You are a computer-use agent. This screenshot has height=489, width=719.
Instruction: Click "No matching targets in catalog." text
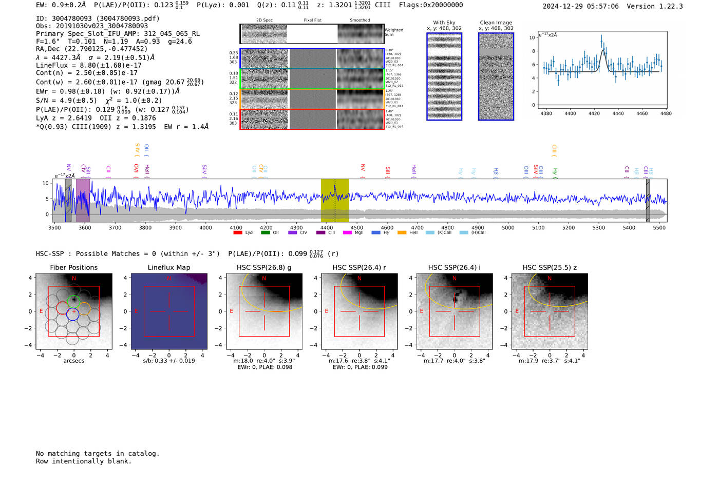(98, 454)
